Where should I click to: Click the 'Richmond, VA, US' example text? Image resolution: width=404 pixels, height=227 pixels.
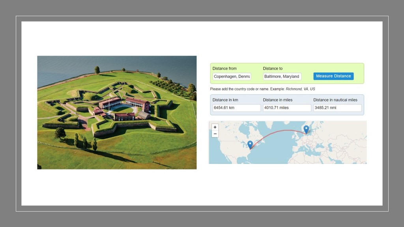pyautogui.click(x=300, y=89)
